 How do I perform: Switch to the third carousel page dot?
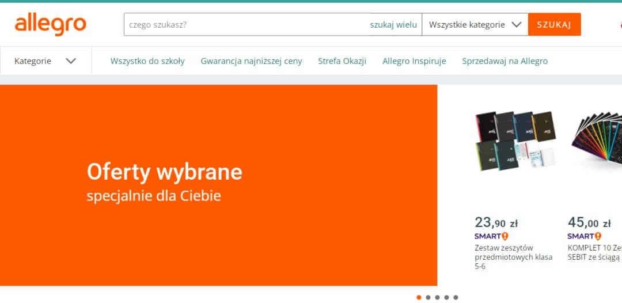[437, 297]
